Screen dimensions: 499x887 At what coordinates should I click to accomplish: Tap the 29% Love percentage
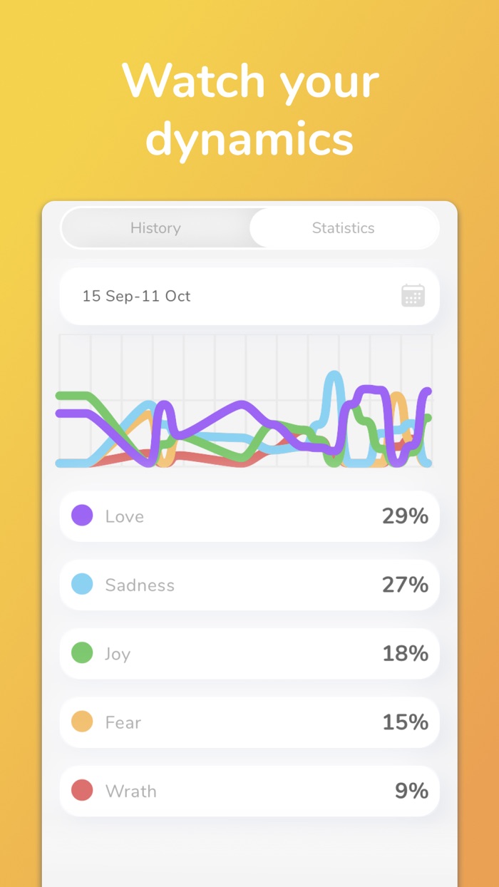pyautogui.click(x=405, y=516)
